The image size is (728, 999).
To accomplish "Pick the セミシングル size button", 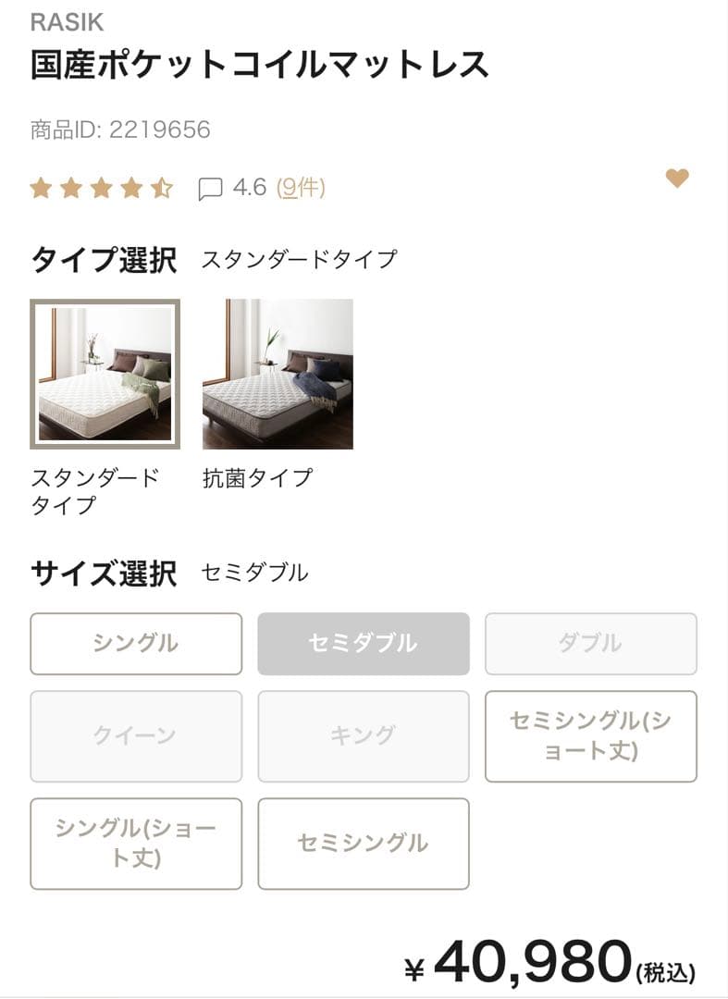I will (x=363, y=844).
